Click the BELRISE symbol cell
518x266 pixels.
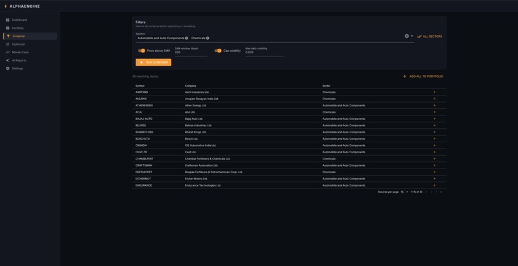click(141, 126)
